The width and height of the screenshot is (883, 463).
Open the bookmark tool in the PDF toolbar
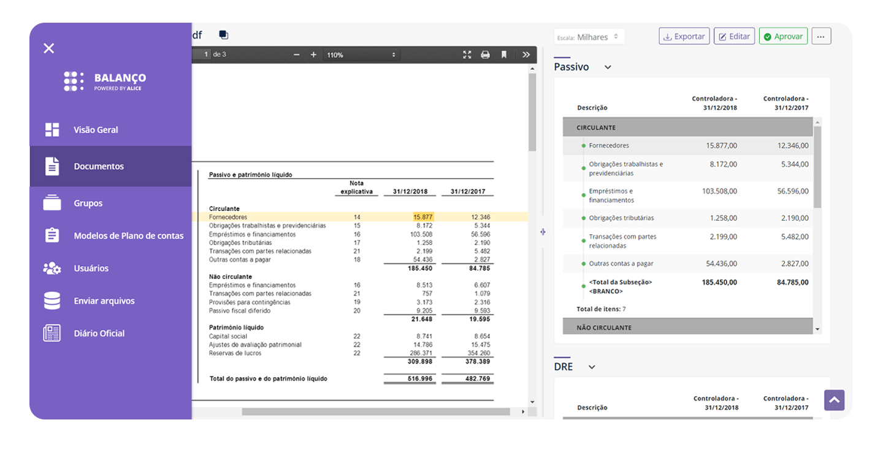pos(504,55)
